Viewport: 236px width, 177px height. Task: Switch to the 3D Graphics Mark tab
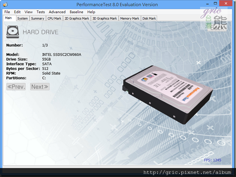click(x=105, y=18)
